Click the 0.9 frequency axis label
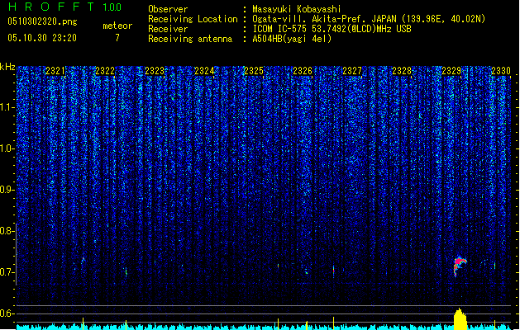The width and height of the screenshot is (520, 330). [x=7, y=190]
